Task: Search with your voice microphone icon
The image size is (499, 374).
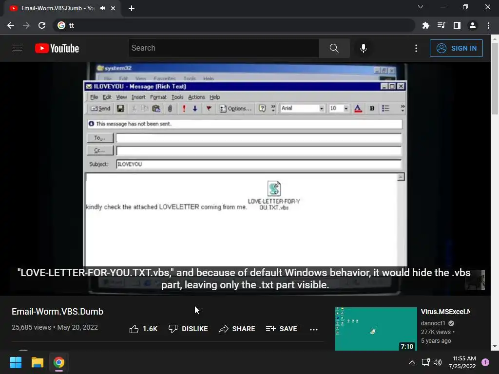Action: click(x=364, y=48)
